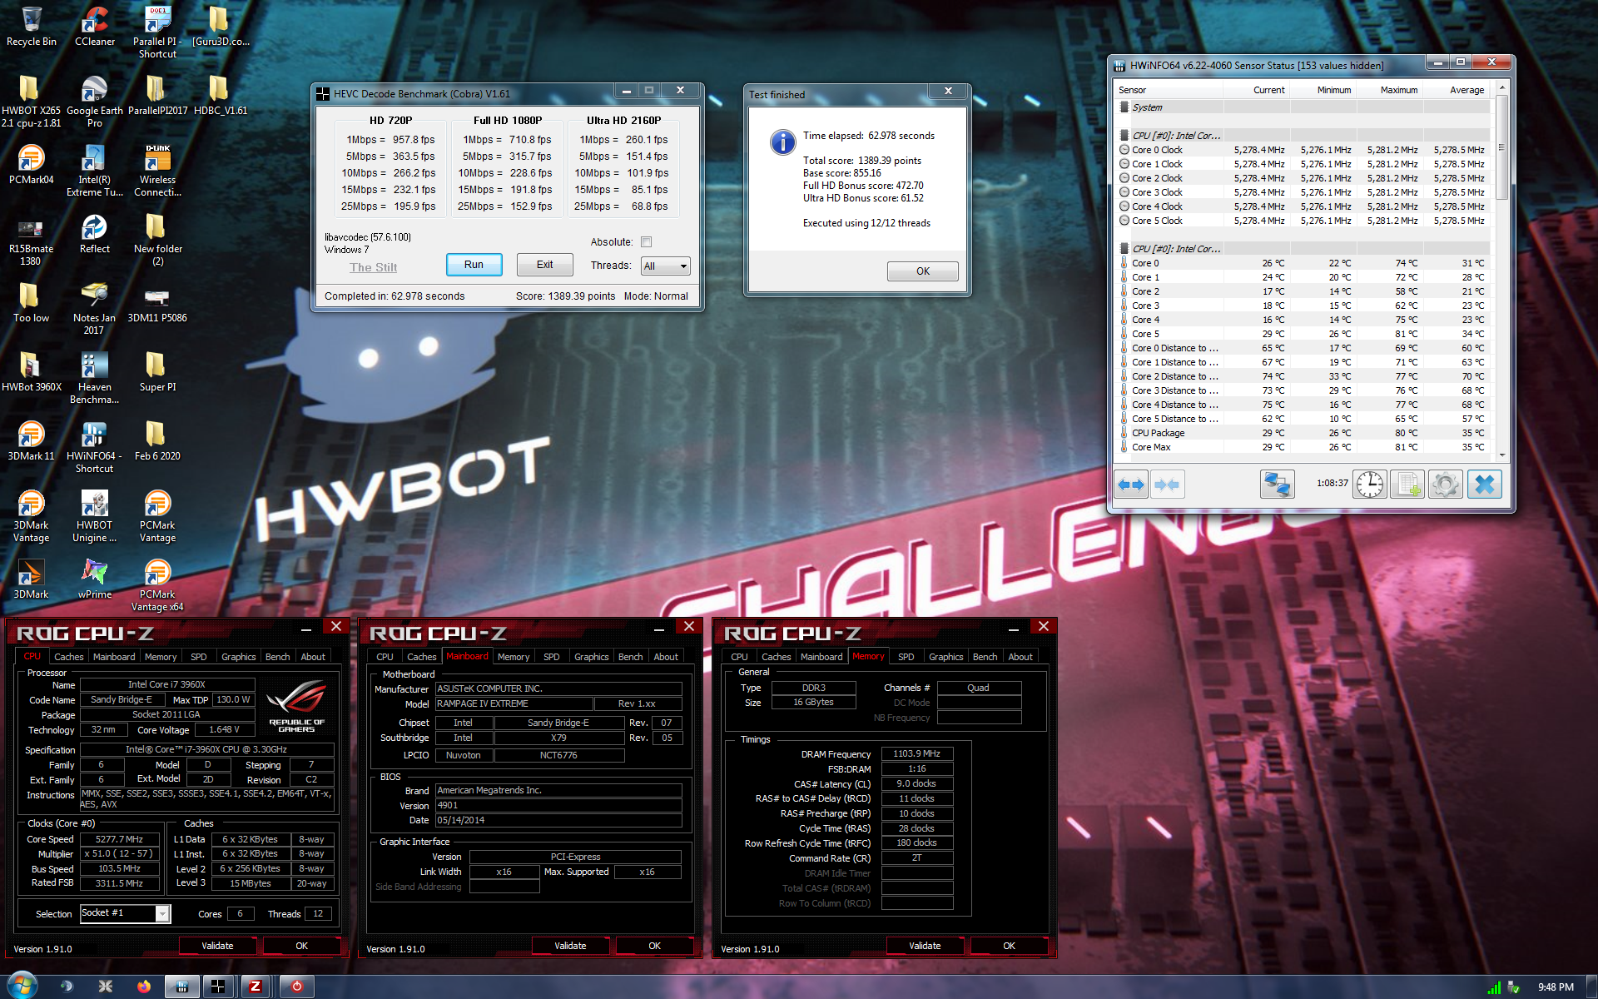This screenshot has width=1598, height=999.
Task: Click OK in Test finished dialog
Action: 923,271
